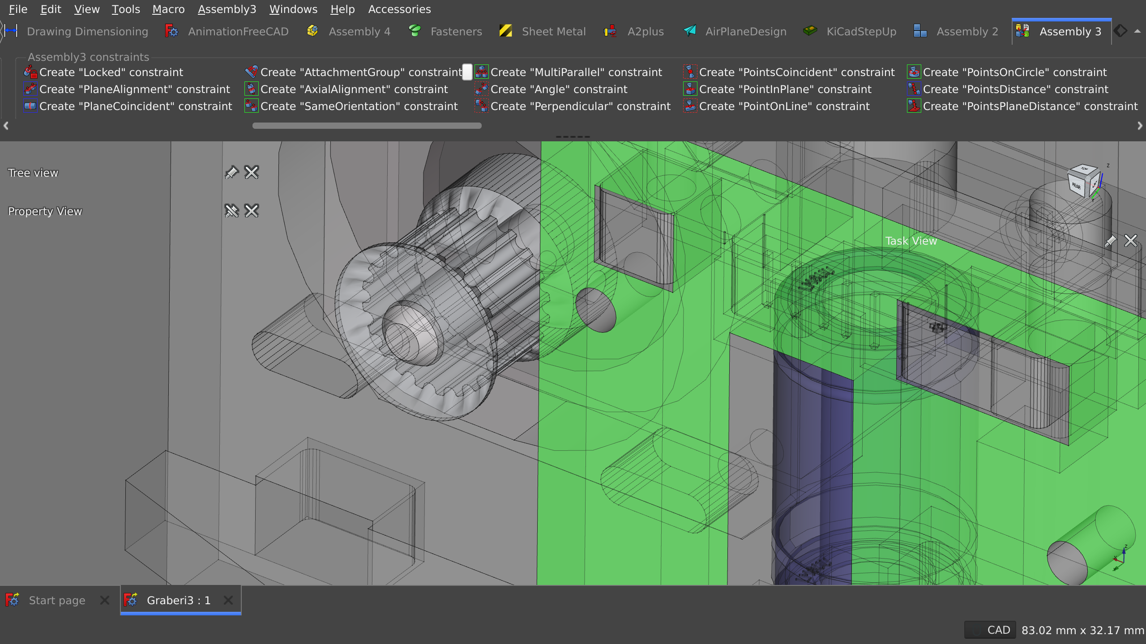Create a "Locked" constraint
1146x644 pixels.
[103, 72]
